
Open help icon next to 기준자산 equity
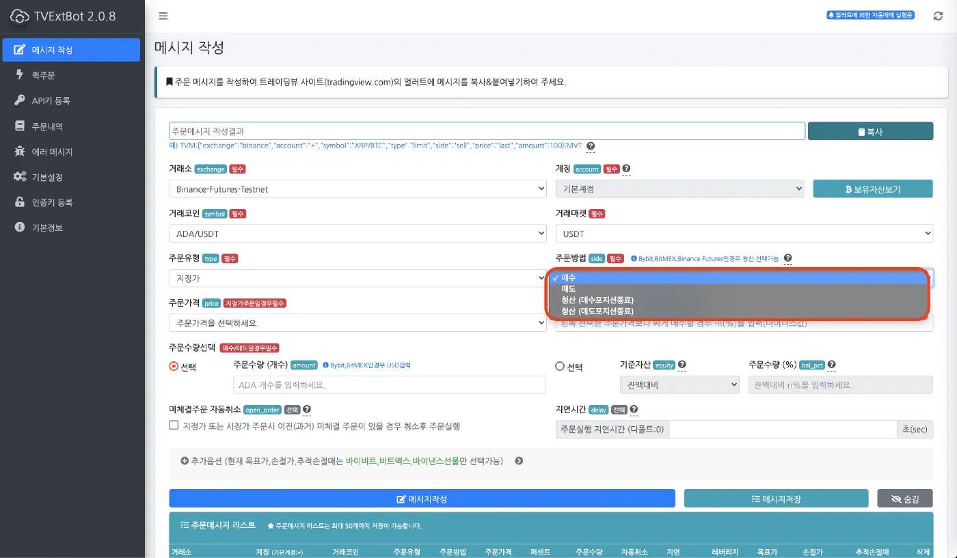[x=682, y=365]
